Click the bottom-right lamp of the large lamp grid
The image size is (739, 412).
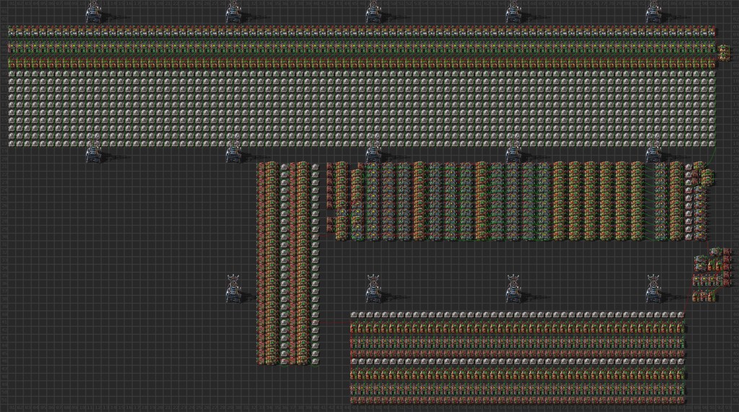[x=712, y=142]
